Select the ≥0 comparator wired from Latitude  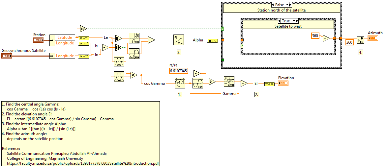pyautogui.click(x=83, y=29)
